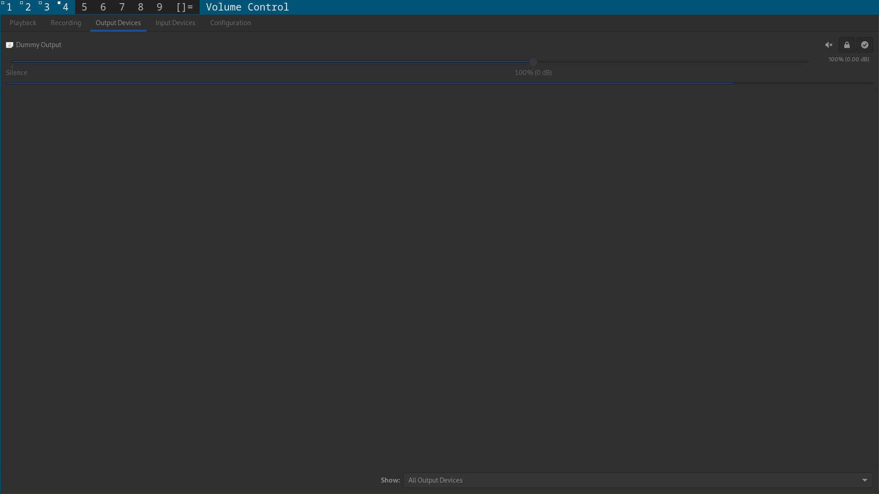Viewport: 879px width, 494px height.
Task: Click the Dummy Output sound card icon
Action: (x=10, y=45)
